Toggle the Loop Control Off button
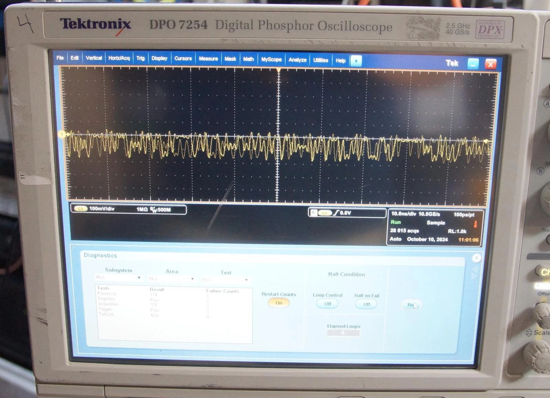Image resolution: width=550 pixels, height=398 pixels. [328, 304]
